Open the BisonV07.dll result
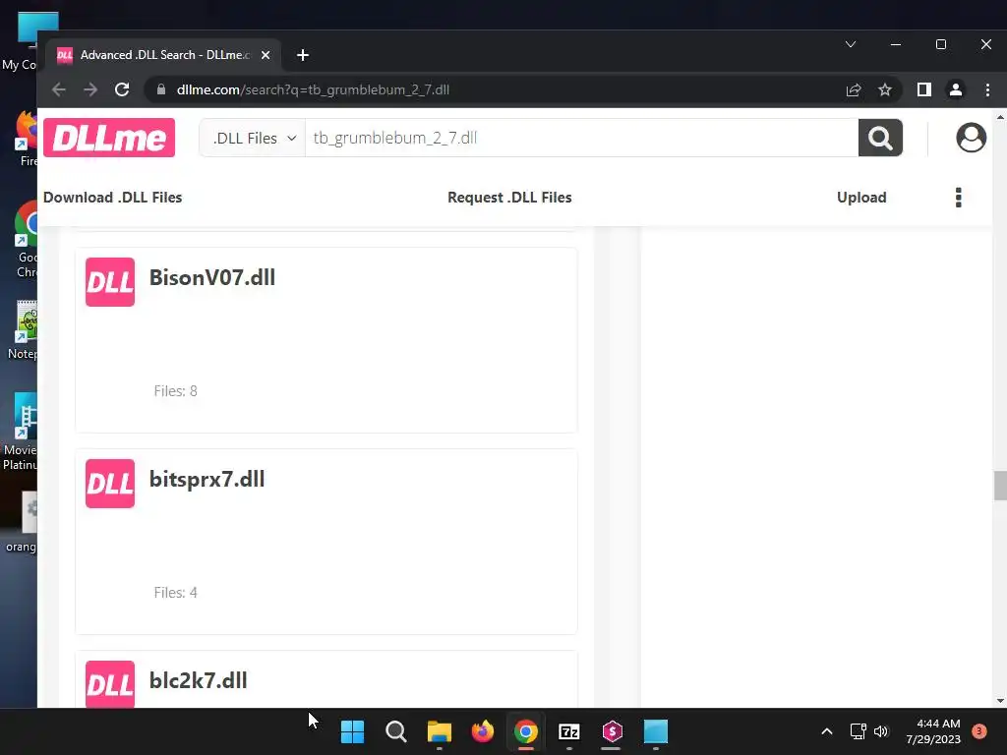The width and height of the screenshot is (1007, 755). click(x=212, y=277)
